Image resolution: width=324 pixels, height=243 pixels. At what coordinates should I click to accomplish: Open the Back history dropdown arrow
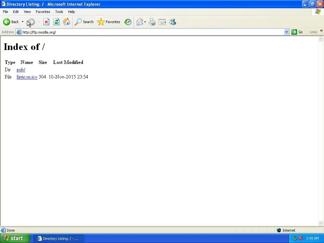[x=22, y=22]
